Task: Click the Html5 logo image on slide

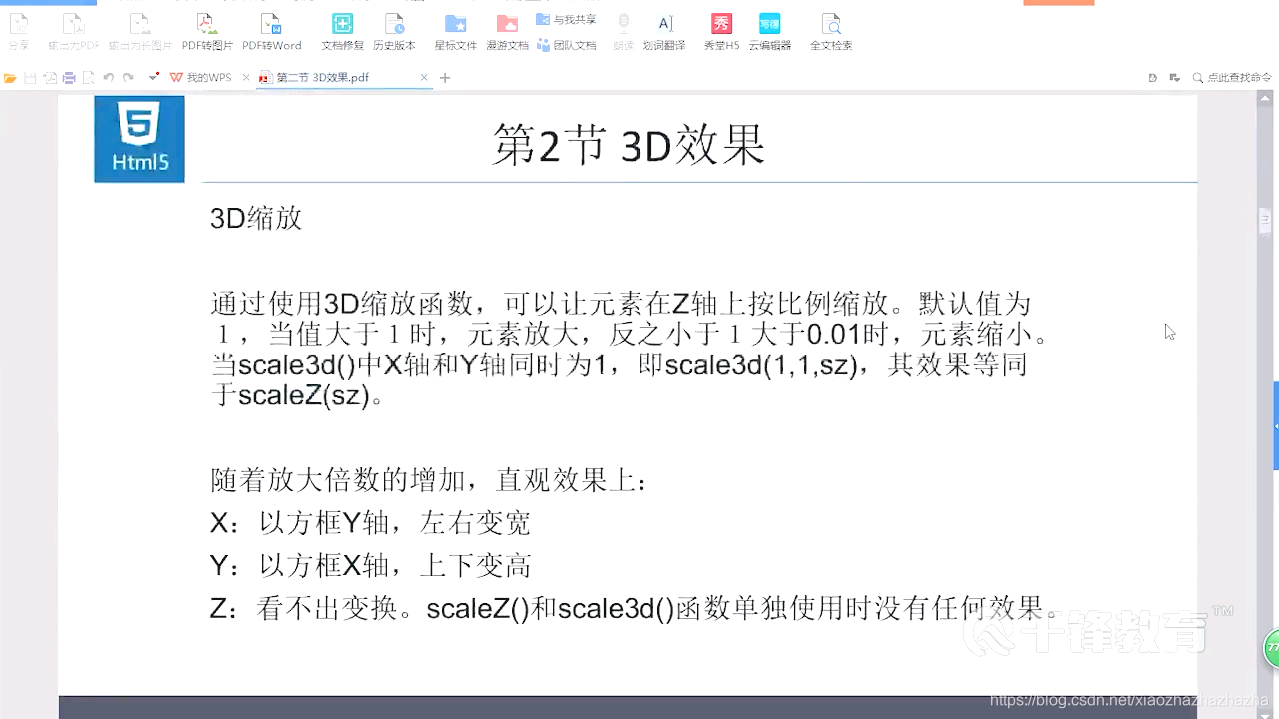Action: 139,139
